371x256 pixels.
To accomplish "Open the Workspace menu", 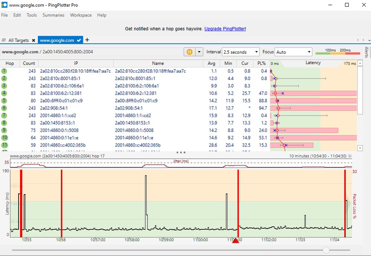I will [81, 15].
